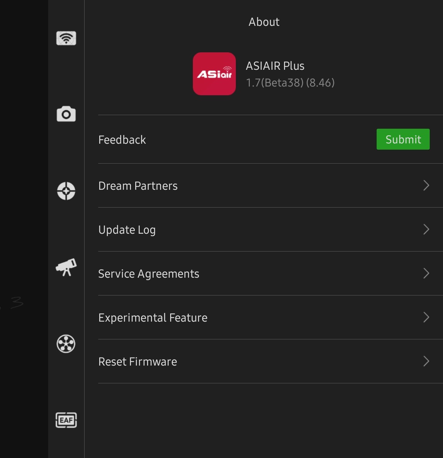Screen dimensions: 443x458
Task: Open the guide scope crosshair icon
Action: [x=66, y=191]
